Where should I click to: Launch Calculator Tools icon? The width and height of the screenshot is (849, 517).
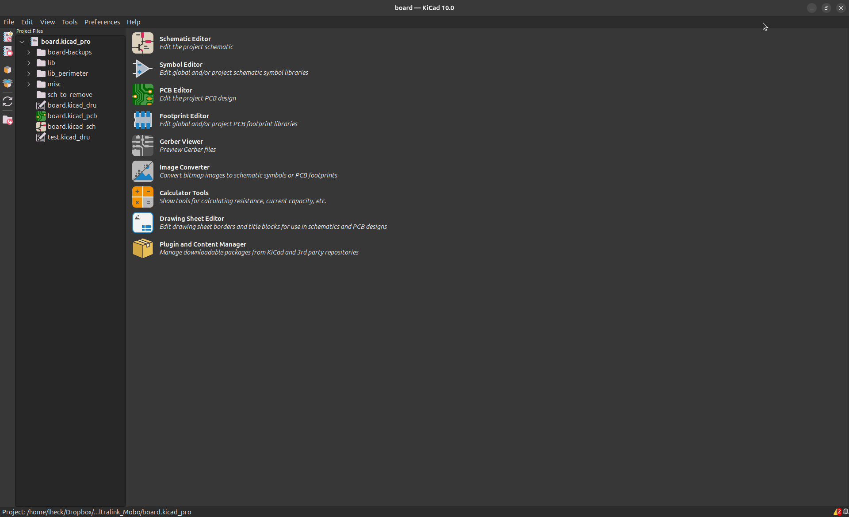tap(142, 197)
